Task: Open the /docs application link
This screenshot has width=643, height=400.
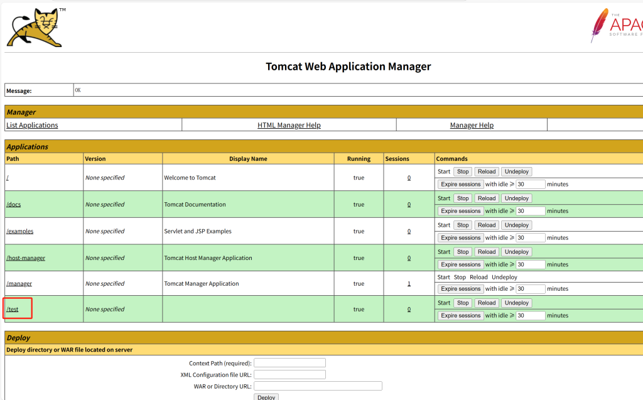Action: [14, 204]
